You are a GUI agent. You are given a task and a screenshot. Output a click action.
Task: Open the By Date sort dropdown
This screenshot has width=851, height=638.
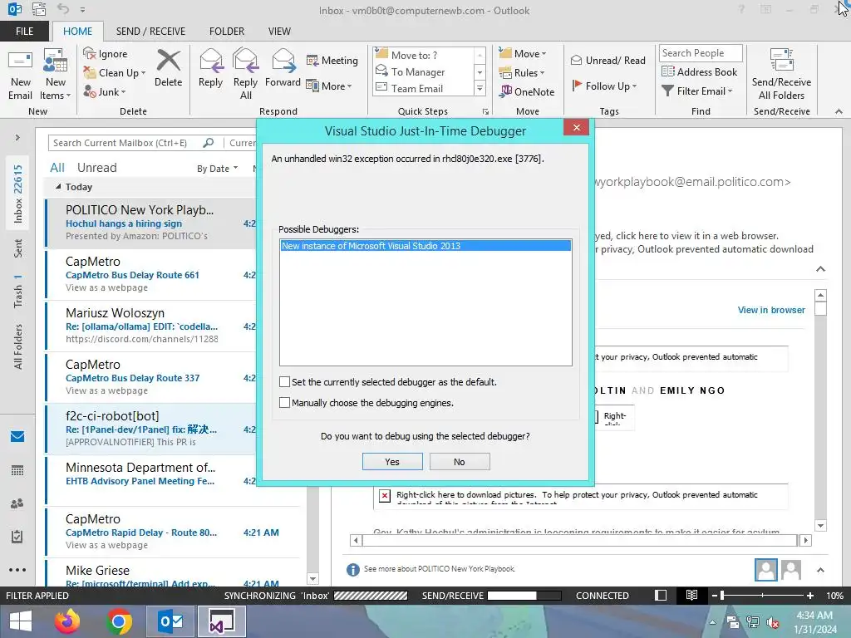(217, 168)
